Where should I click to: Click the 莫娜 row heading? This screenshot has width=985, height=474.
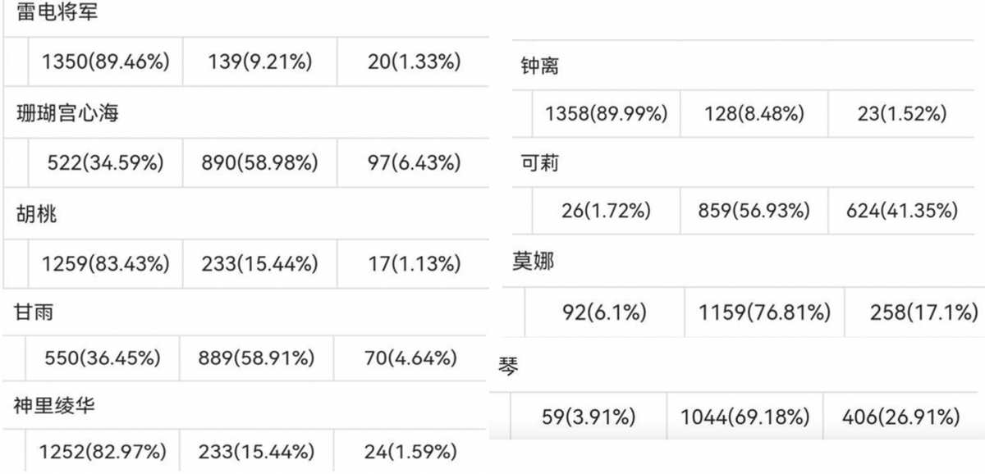pos(534,262)
